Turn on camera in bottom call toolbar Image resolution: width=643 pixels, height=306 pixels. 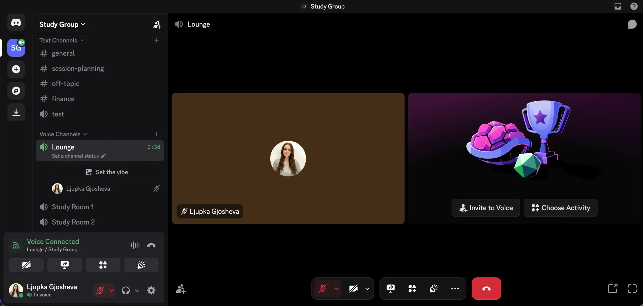(x=353, y=289)
